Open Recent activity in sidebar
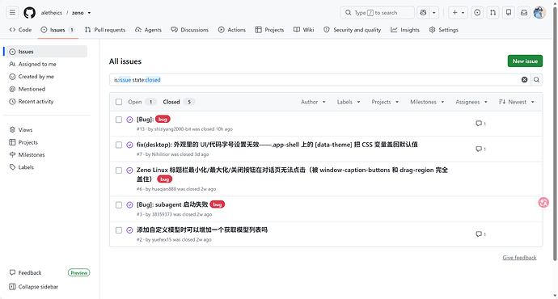The width and height of the screenshot is (558, 299). click(47, 101)
